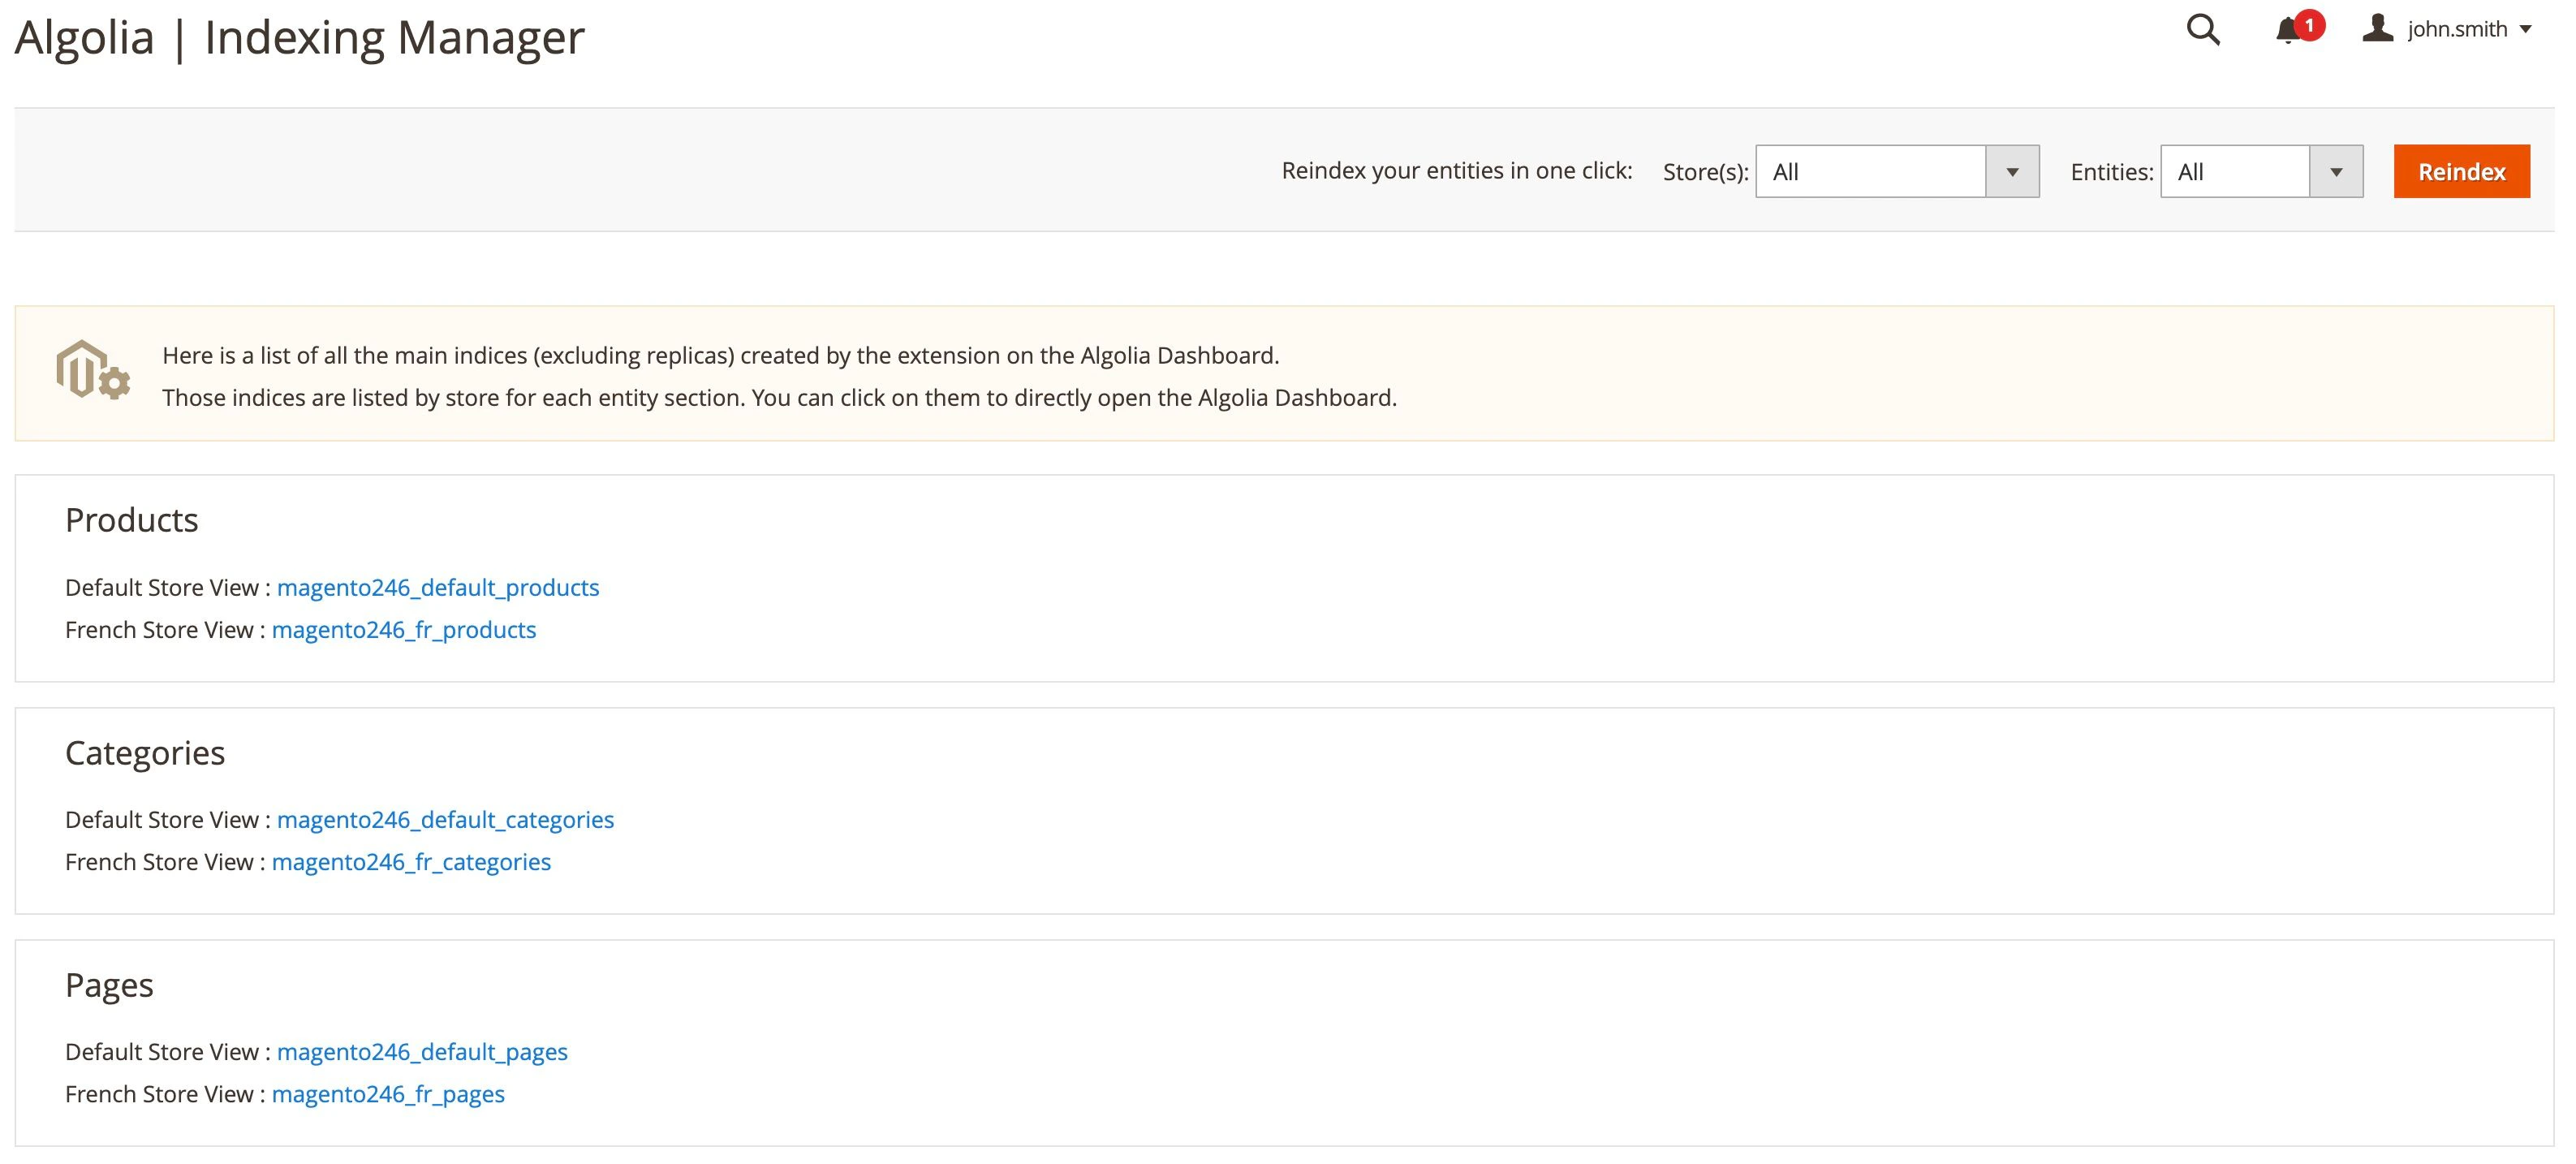Open the magento246_fr_categories index link

(x=411, y=861)
